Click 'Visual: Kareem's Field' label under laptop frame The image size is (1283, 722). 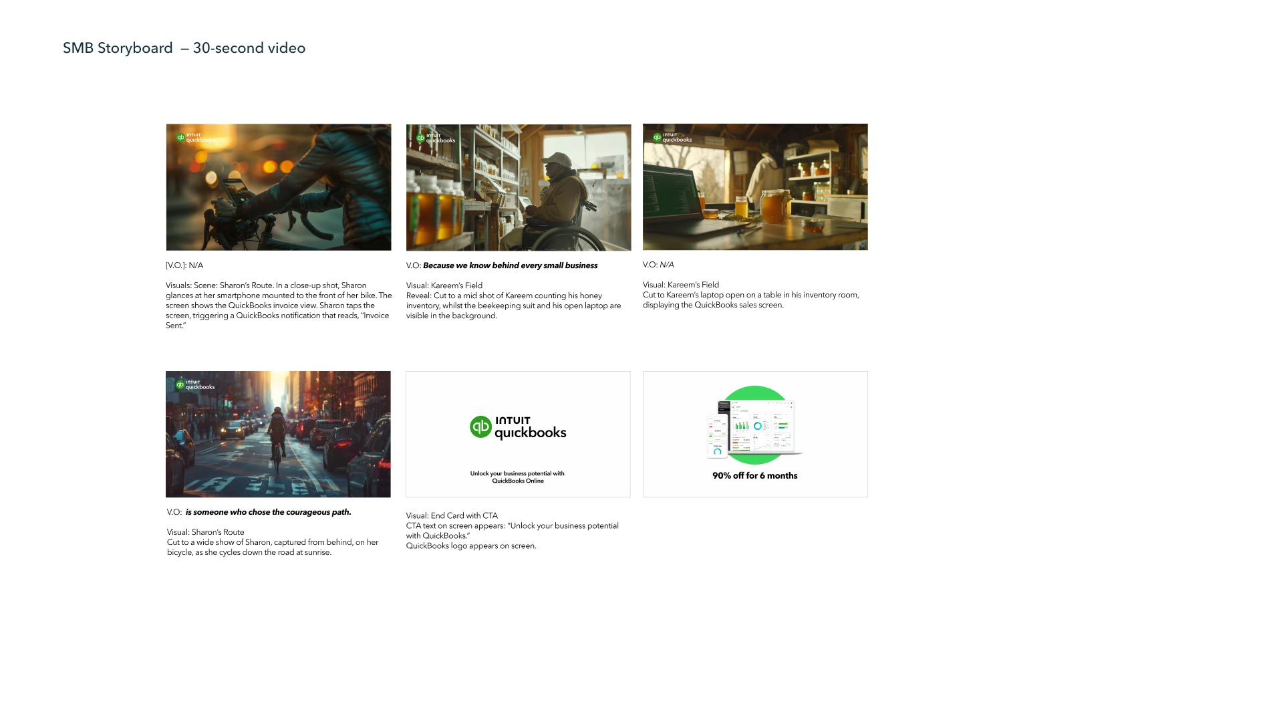pyautogui.click(x=681, y=285)
